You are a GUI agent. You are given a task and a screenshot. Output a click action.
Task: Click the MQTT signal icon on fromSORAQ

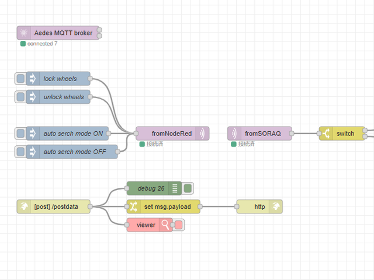coord(234,134)
